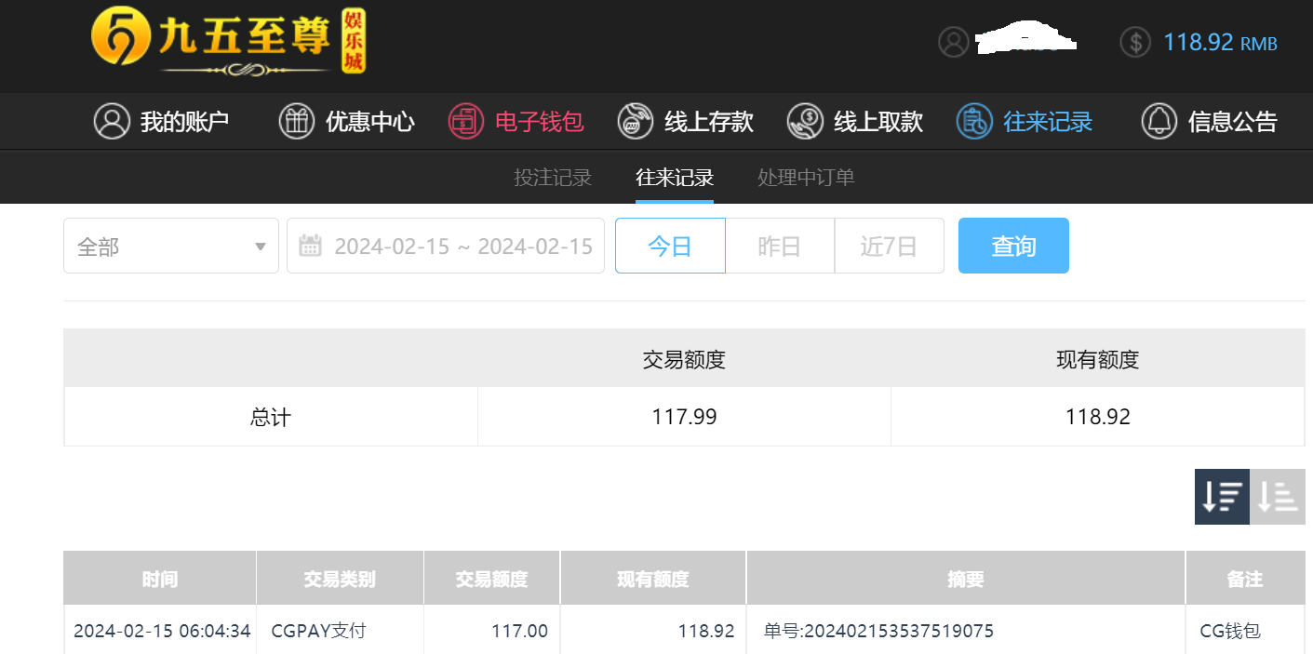Go to 线上存款 deposit icon
Viewport: 1313px width, 654px height.
(x=636, y=121)
